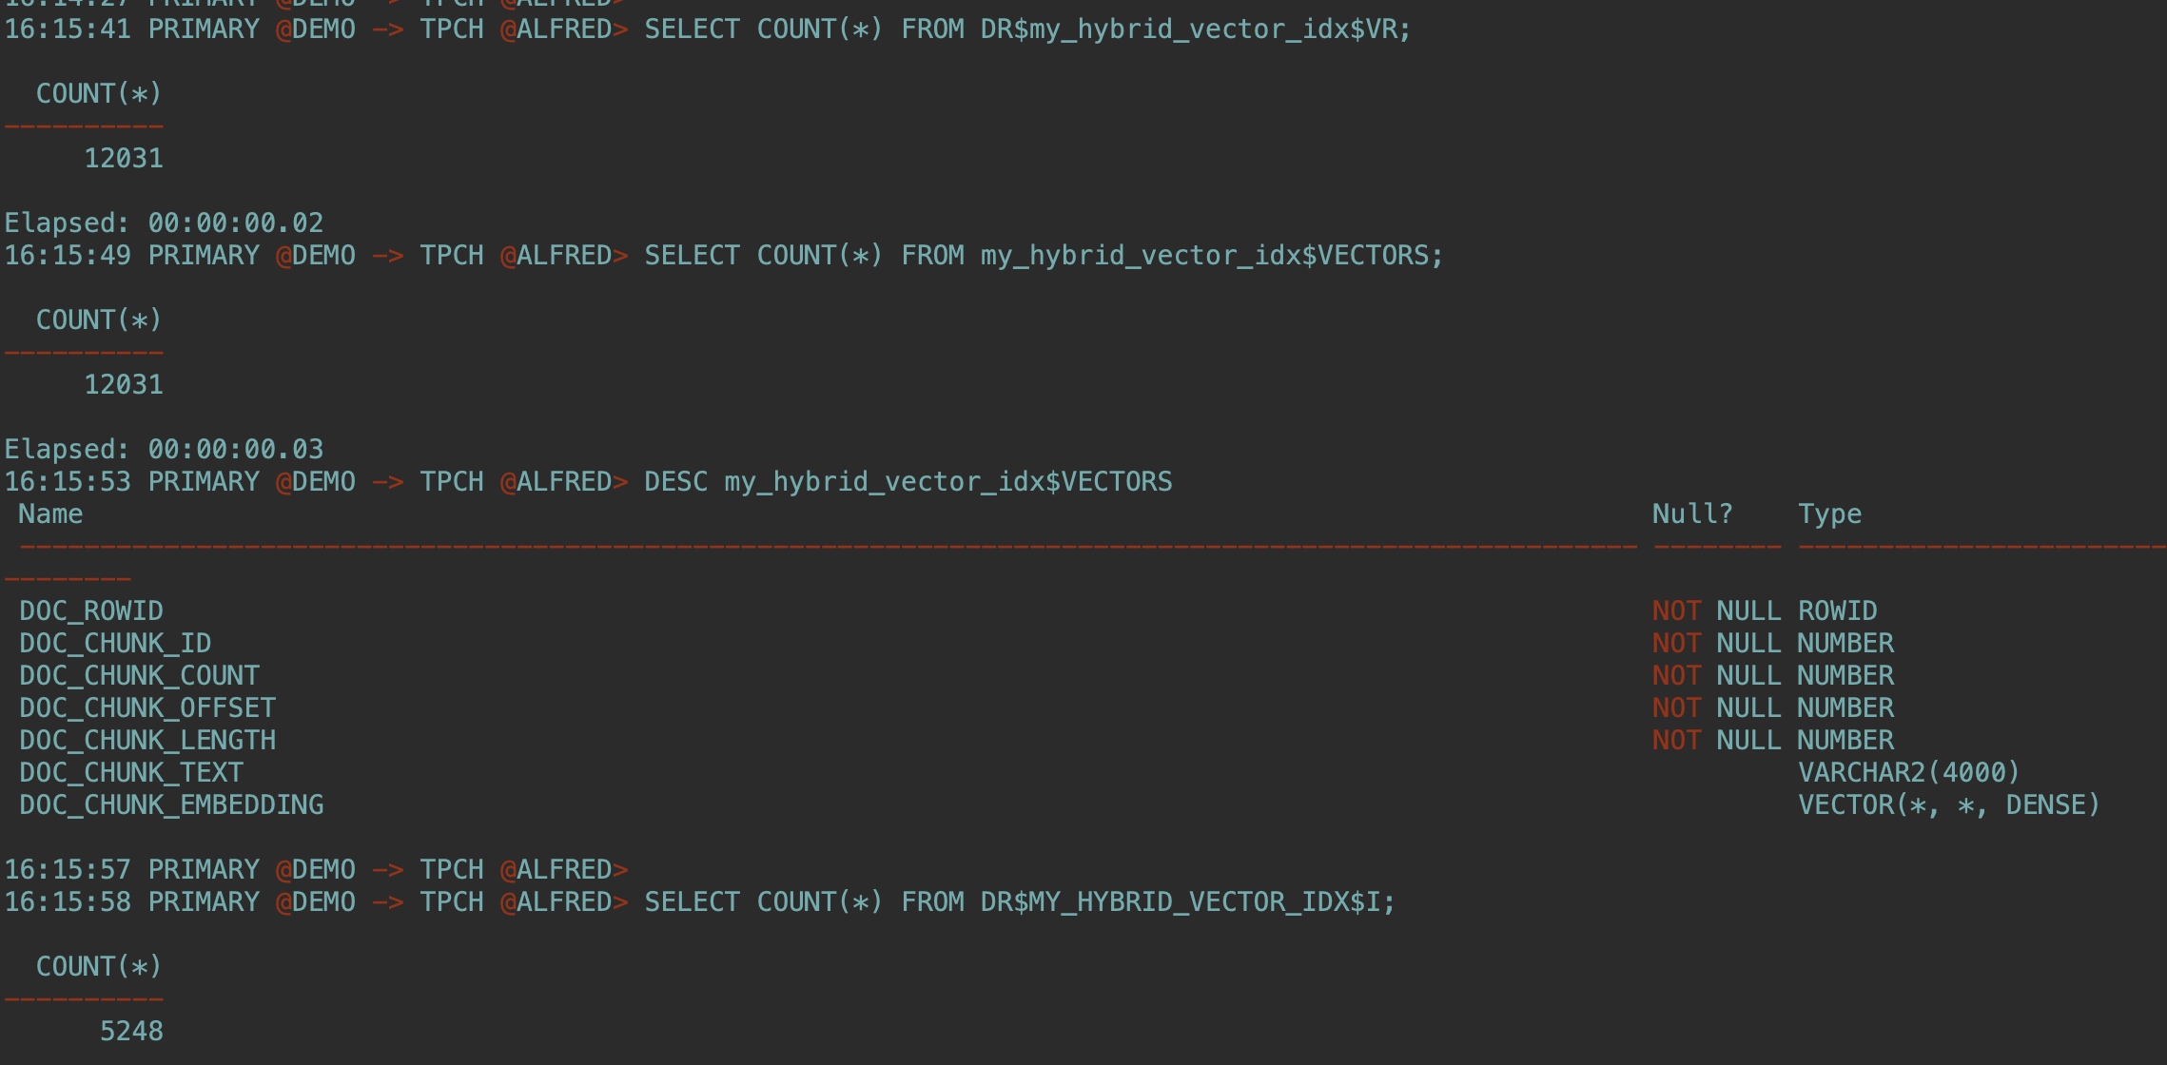Viewport: 2167px width, 1065px height.
Task: Click the DOC_ROWID column name
Action: [91, 610]
